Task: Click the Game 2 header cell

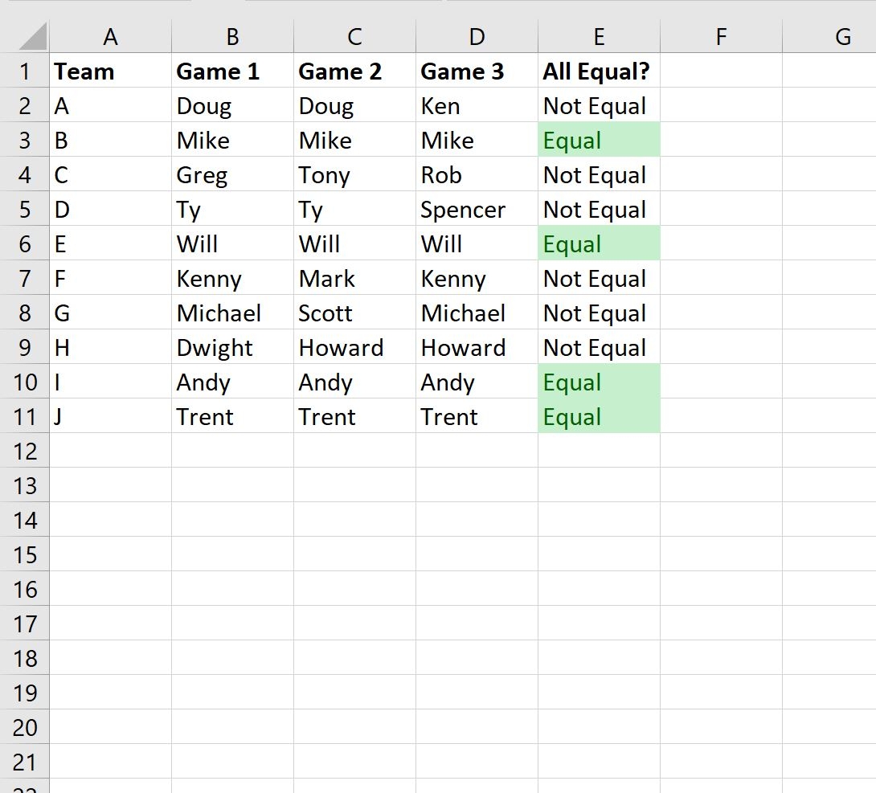Action: tap(354, 71)
